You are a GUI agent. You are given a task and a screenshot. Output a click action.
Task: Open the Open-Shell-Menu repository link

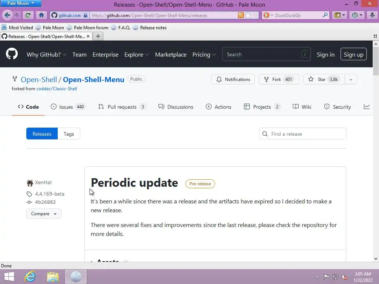(x=94, y=80)
